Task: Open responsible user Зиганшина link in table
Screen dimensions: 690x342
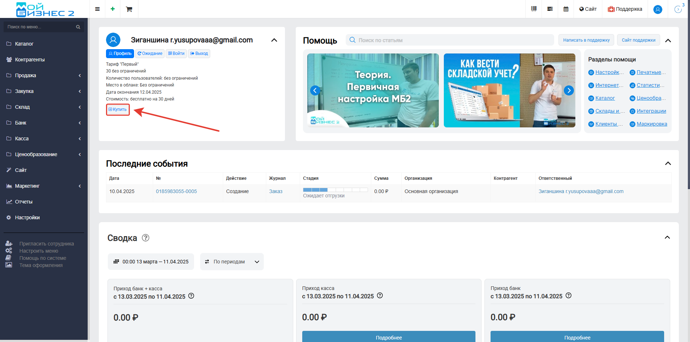Action: click(x=581, y=191)
